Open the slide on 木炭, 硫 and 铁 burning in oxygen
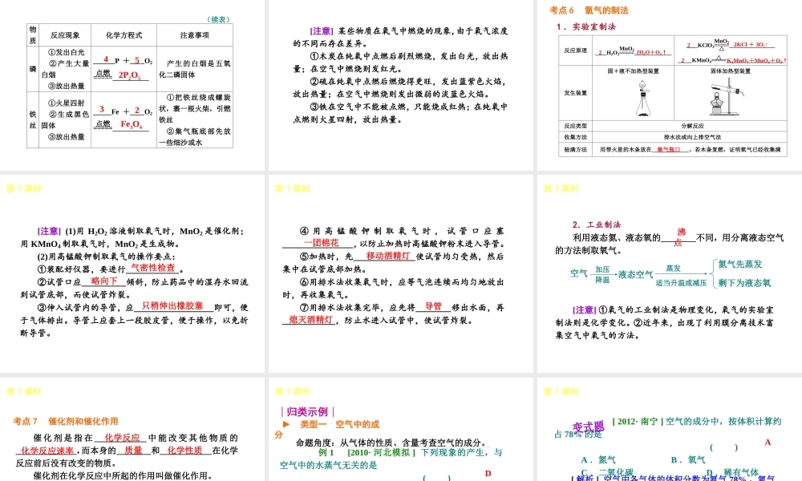This screenshot has width=802, height=481. point(400,85)
